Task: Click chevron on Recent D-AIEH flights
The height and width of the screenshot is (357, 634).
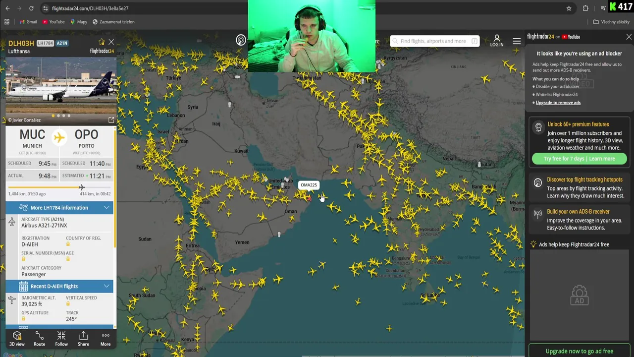Action: [106, 286]
